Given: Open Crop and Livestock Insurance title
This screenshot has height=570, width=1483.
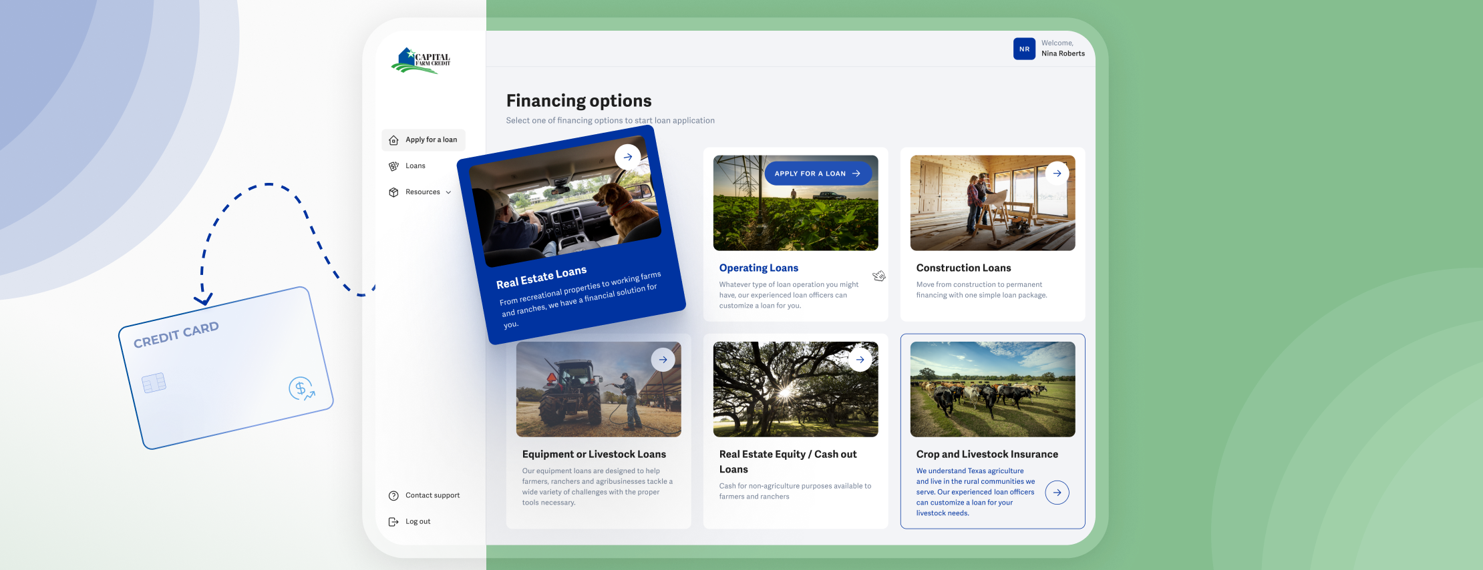Looking at the screenshot, I should tap(987, 454).
